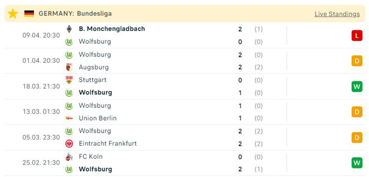Click the Stuttgart club crest
Viewport: 369px width, 177px height.
click(69, 80)
